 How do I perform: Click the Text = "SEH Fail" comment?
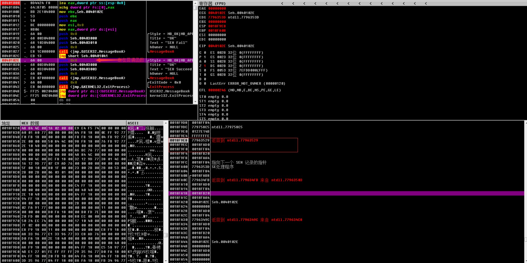[169, 42]
